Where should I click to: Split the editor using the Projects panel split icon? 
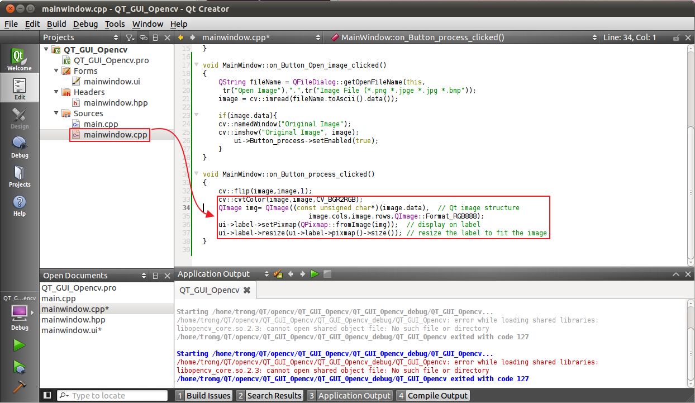(155, 37)
